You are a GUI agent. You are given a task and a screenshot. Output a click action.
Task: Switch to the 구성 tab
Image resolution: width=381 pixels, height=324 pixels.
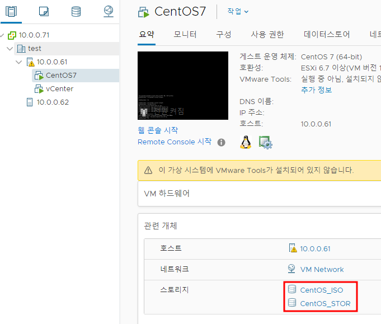point(224,35)
